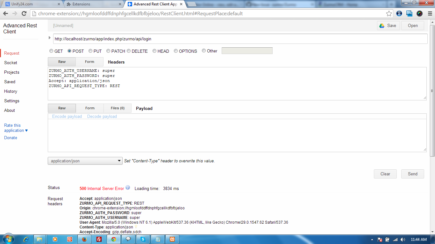
Task: Click the blue image extension icon
Action: 409,14
